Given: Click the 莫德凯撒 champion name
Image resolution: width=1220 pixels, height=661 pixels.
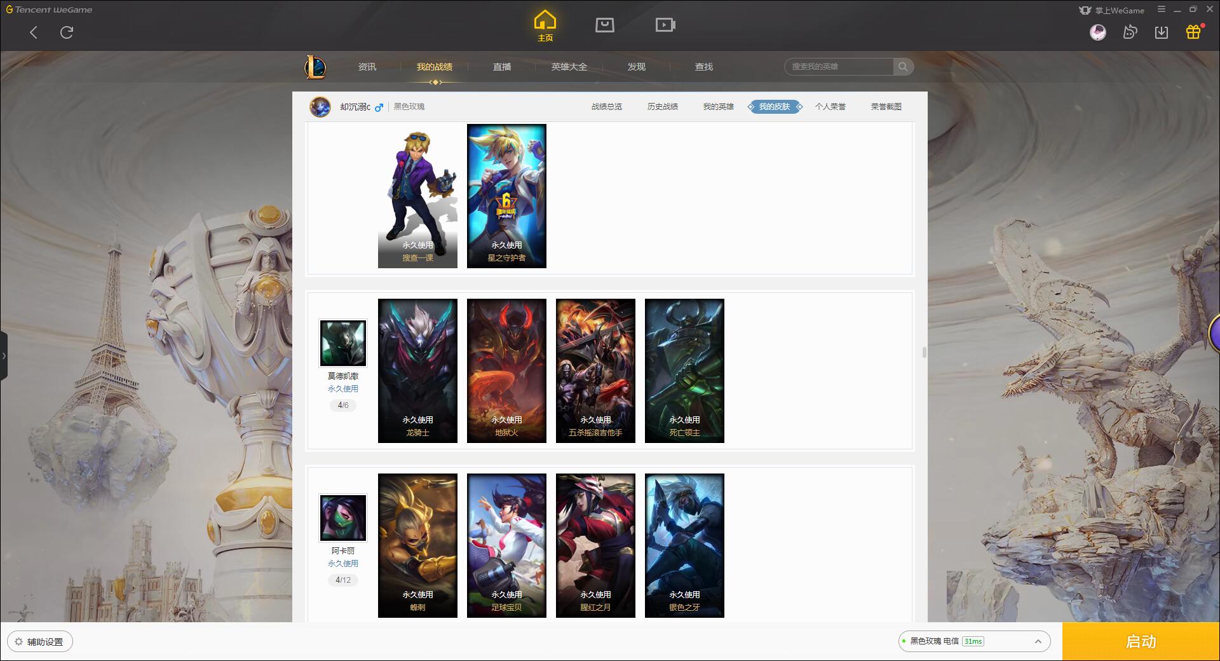Looking at the screenshot, I should 343,376.
